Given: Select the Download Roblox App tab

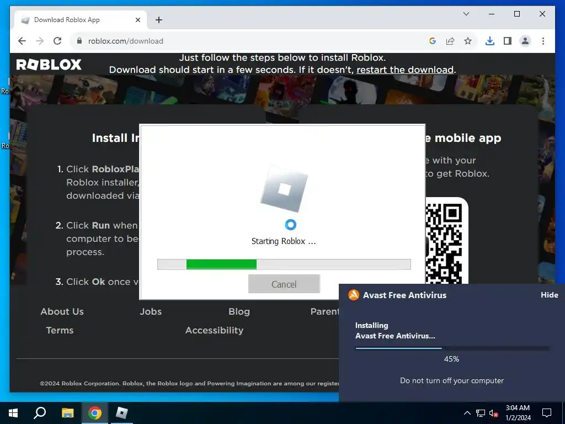Looking at the screenshot, I should [x=81, y=20].
